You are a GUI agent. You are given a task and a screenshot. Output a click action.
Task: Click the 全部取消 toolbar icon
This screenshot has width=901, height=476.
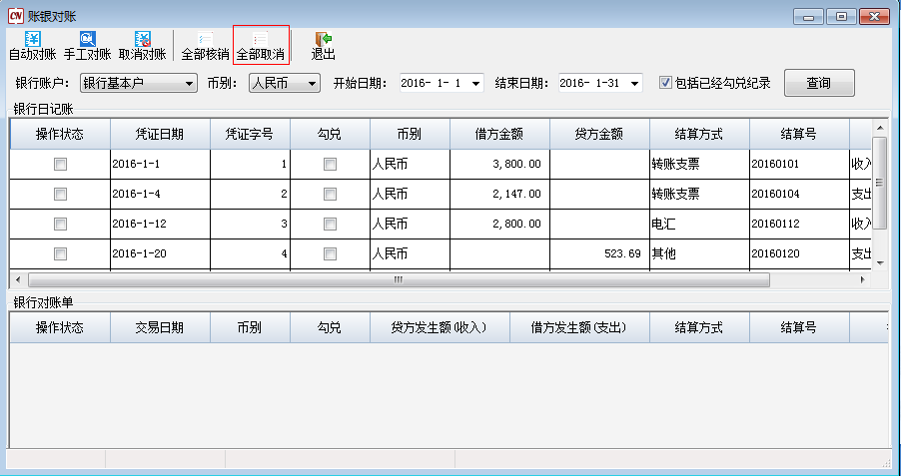tap(261, 40)
